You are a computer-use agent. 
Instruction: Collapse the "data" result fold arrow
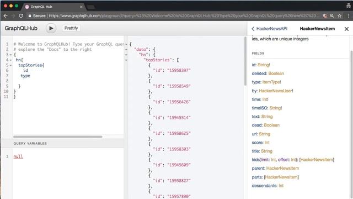126,49
